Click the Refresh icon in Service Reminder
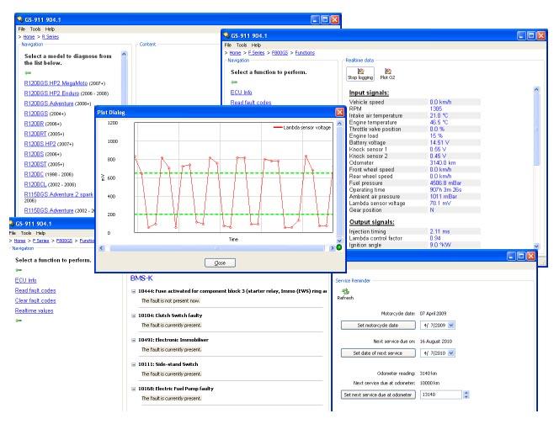 tap(345, 290)
